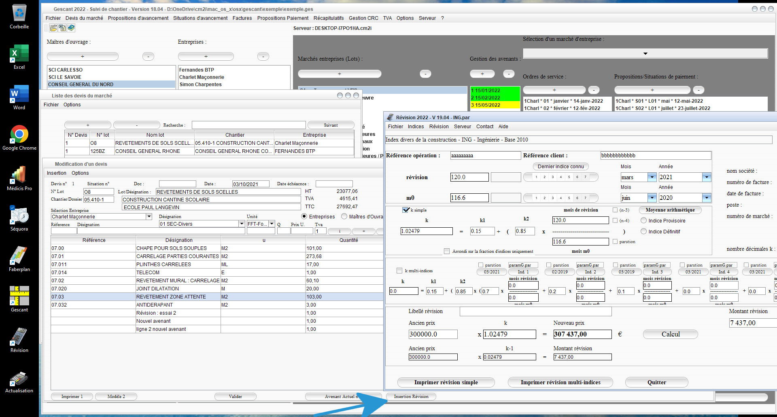Screen dimensions: 777x417
Task: Click the Libellé révision input field
Action: (x=535, y=311)
